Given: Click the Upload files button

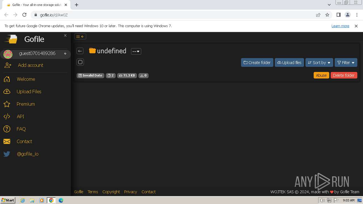Looking at the screenshot, I should coord(289,63).
